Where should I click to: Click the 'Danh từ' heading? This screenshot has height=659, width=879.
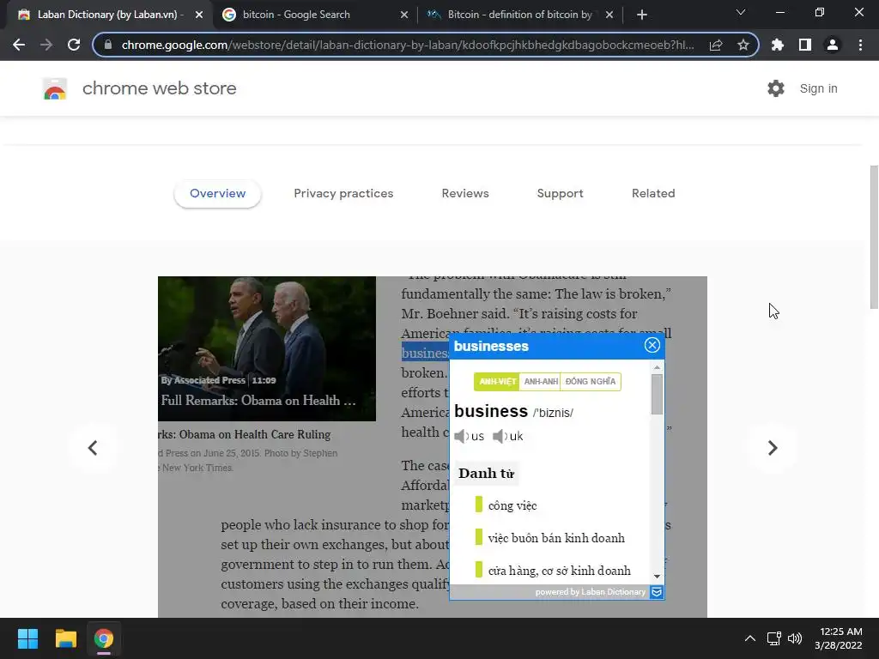pyautogui.click(x=486, y=474)
